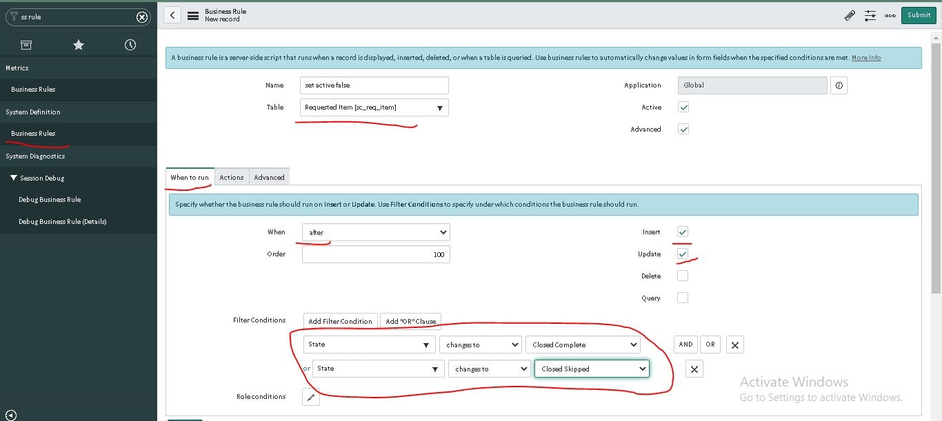Click the pencil icon for Role conditions

click(x=310, y=397)
